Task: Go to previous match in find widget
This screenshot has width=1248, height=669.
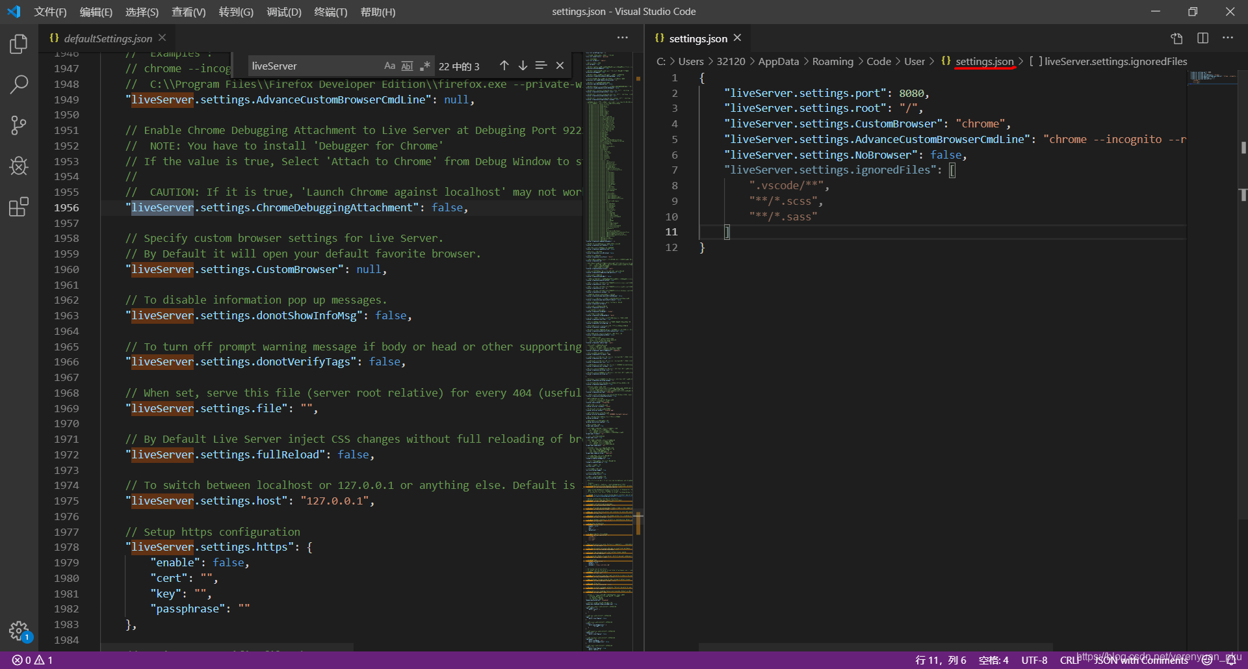Action: pos(504,66)
